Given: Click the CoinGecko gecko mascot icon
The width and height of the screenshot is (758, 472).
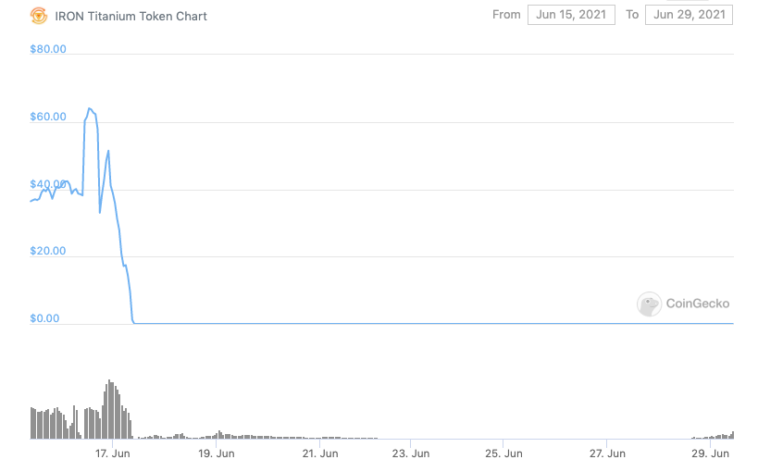Looking at the screenshot, I should point(650,304).
